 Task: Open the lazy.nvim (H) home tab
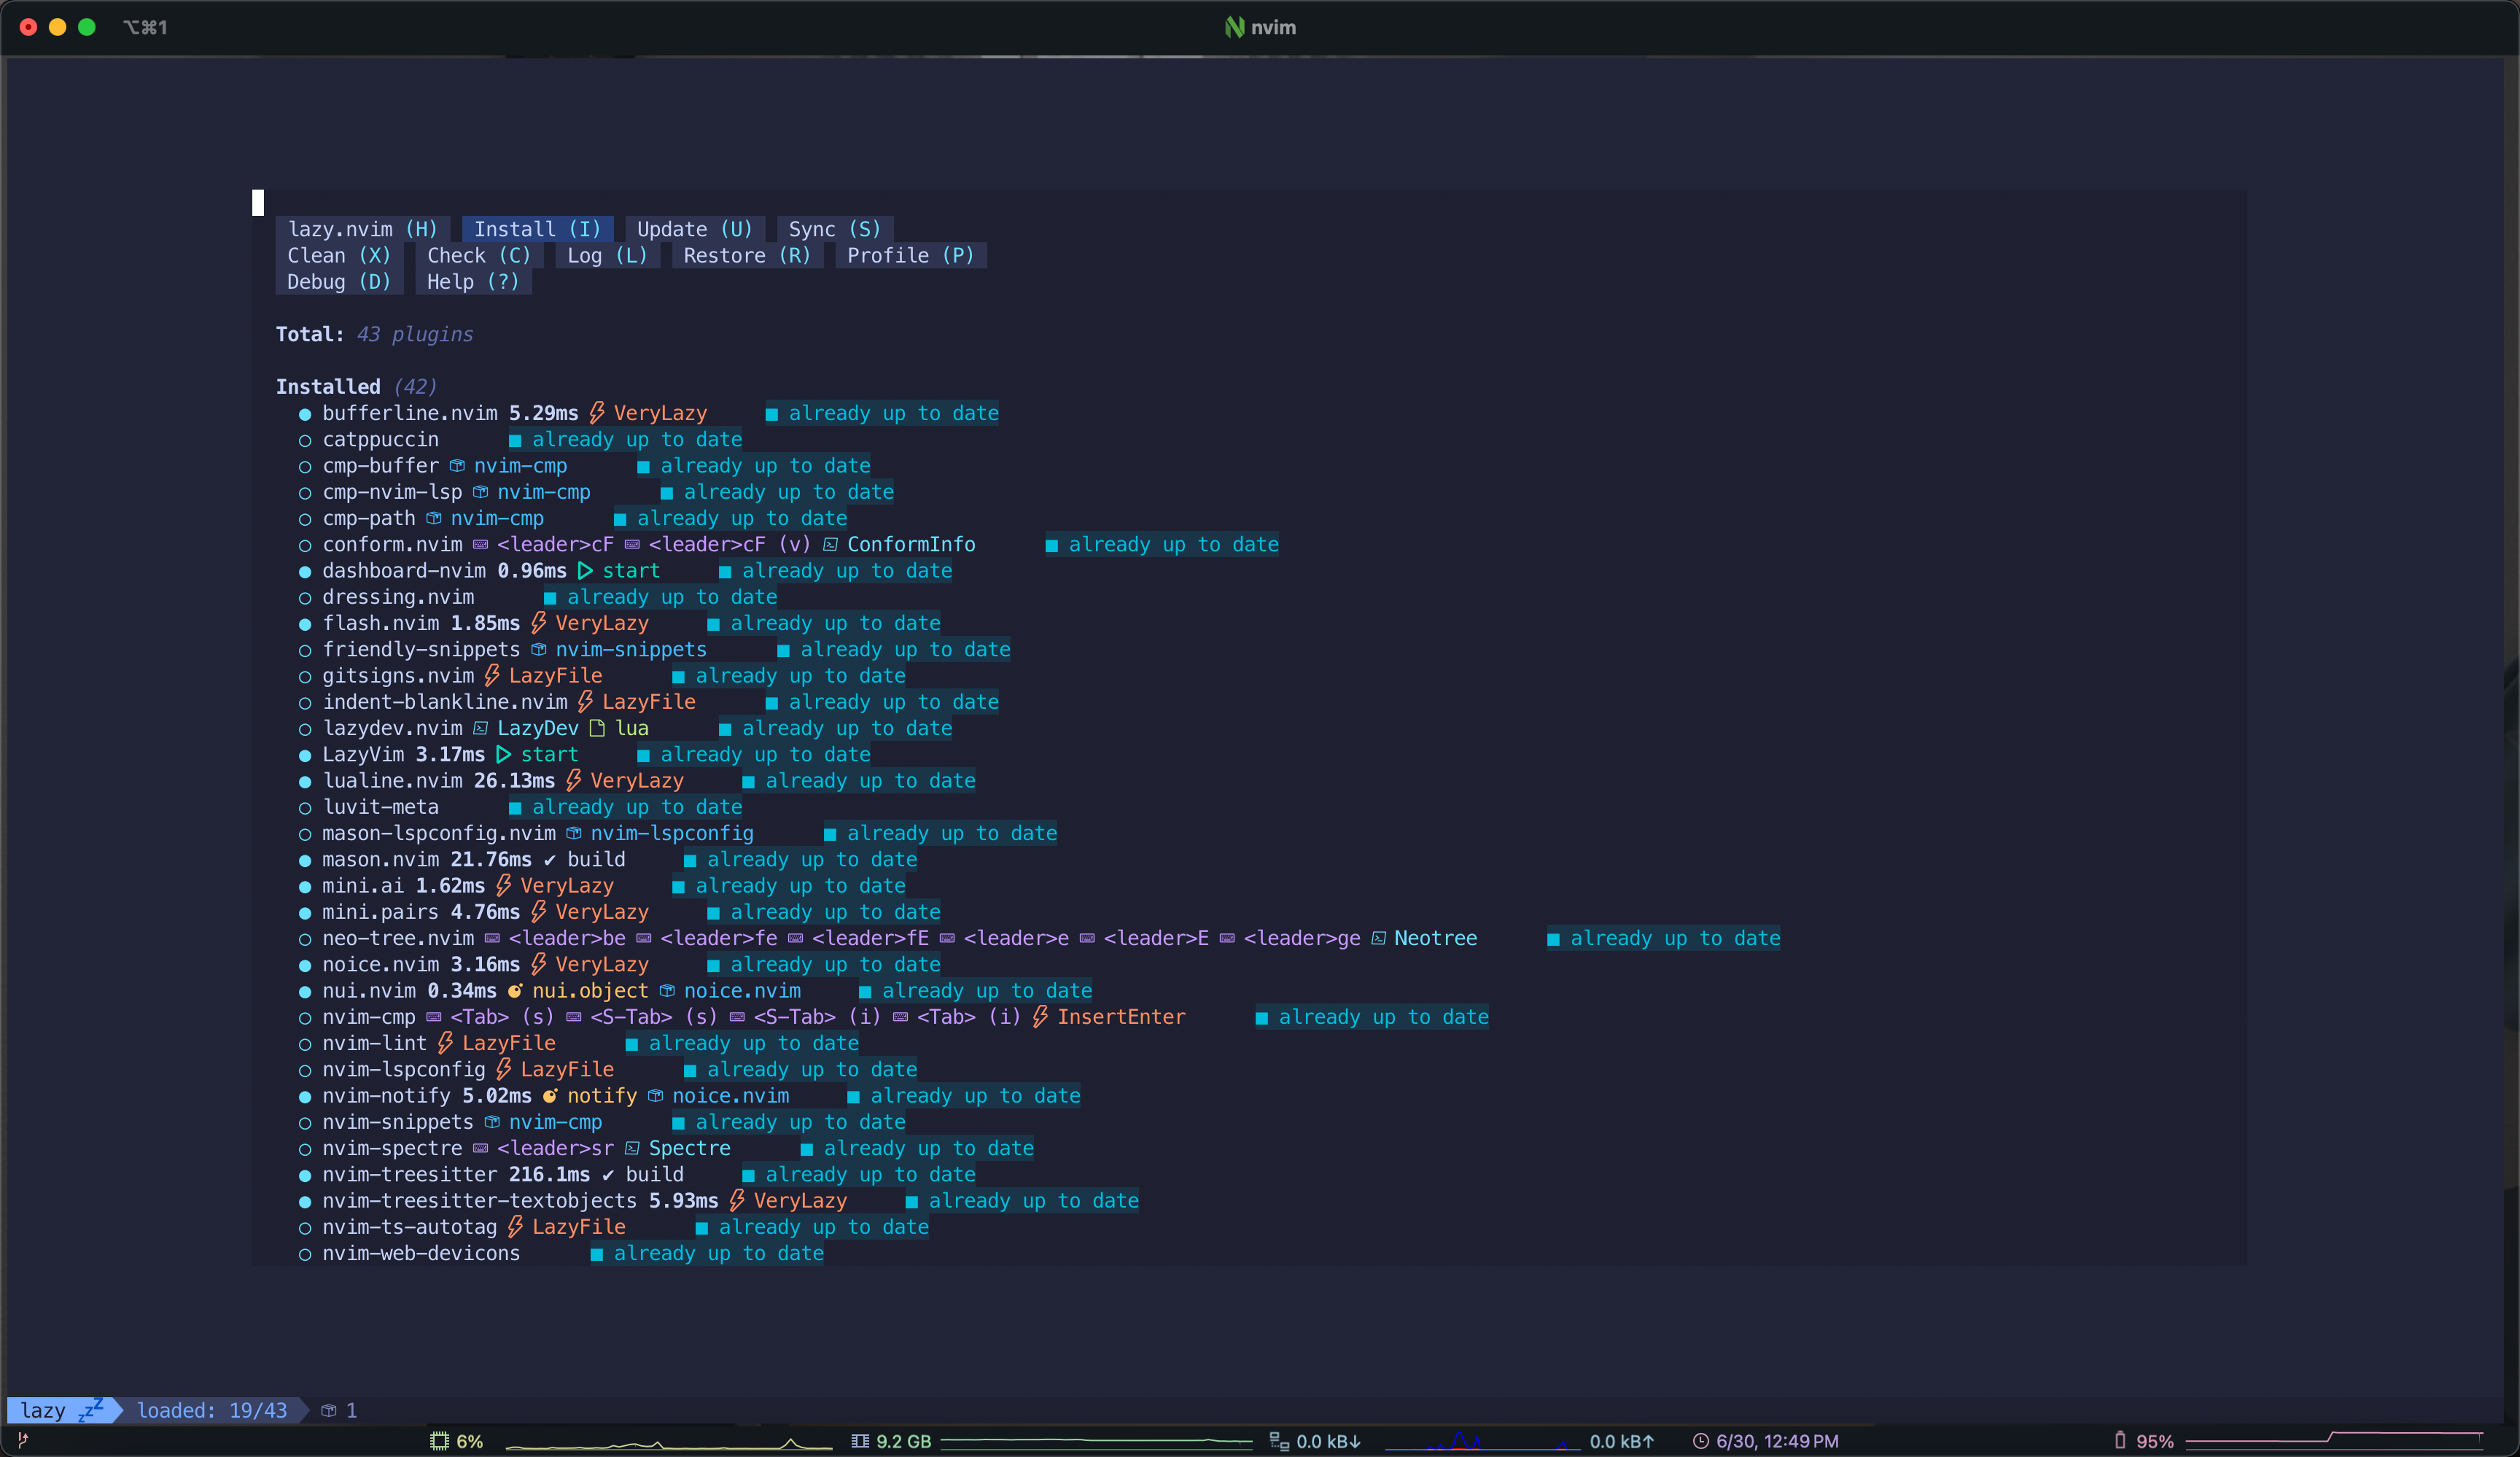coord(363,229)
